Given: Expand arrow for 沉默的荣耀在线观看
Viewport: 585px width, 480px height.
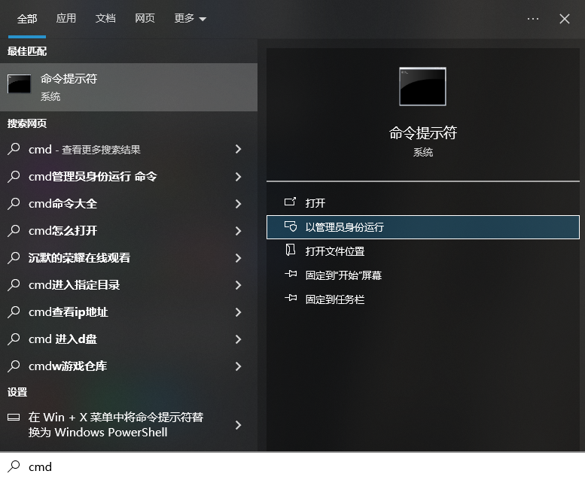Looking at the screenshot, I should [x=239, y=258].
